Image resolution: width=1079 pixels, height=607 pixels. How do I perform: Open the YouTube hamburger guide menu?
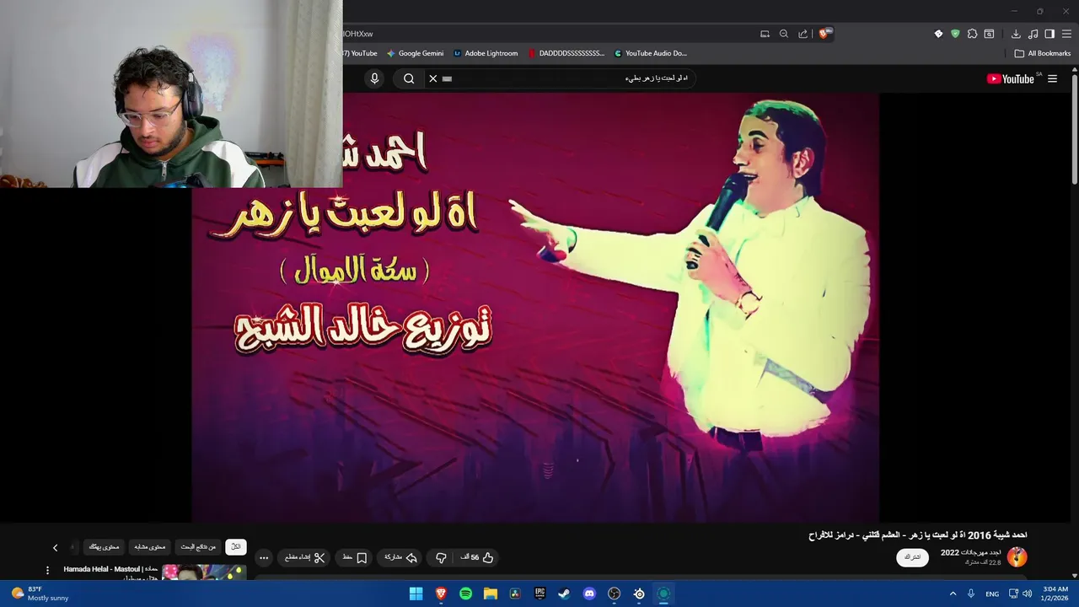click(x=1052, y=78)
